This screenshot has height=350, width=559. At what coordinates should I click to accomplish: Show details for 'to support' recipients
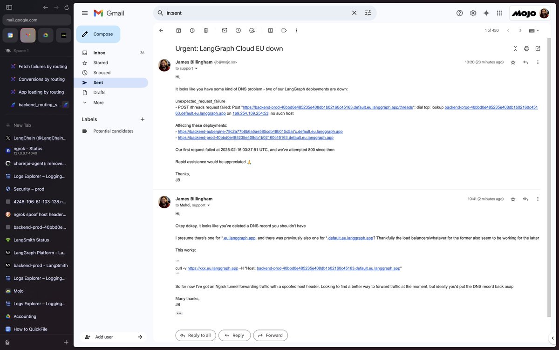(196, 69)
